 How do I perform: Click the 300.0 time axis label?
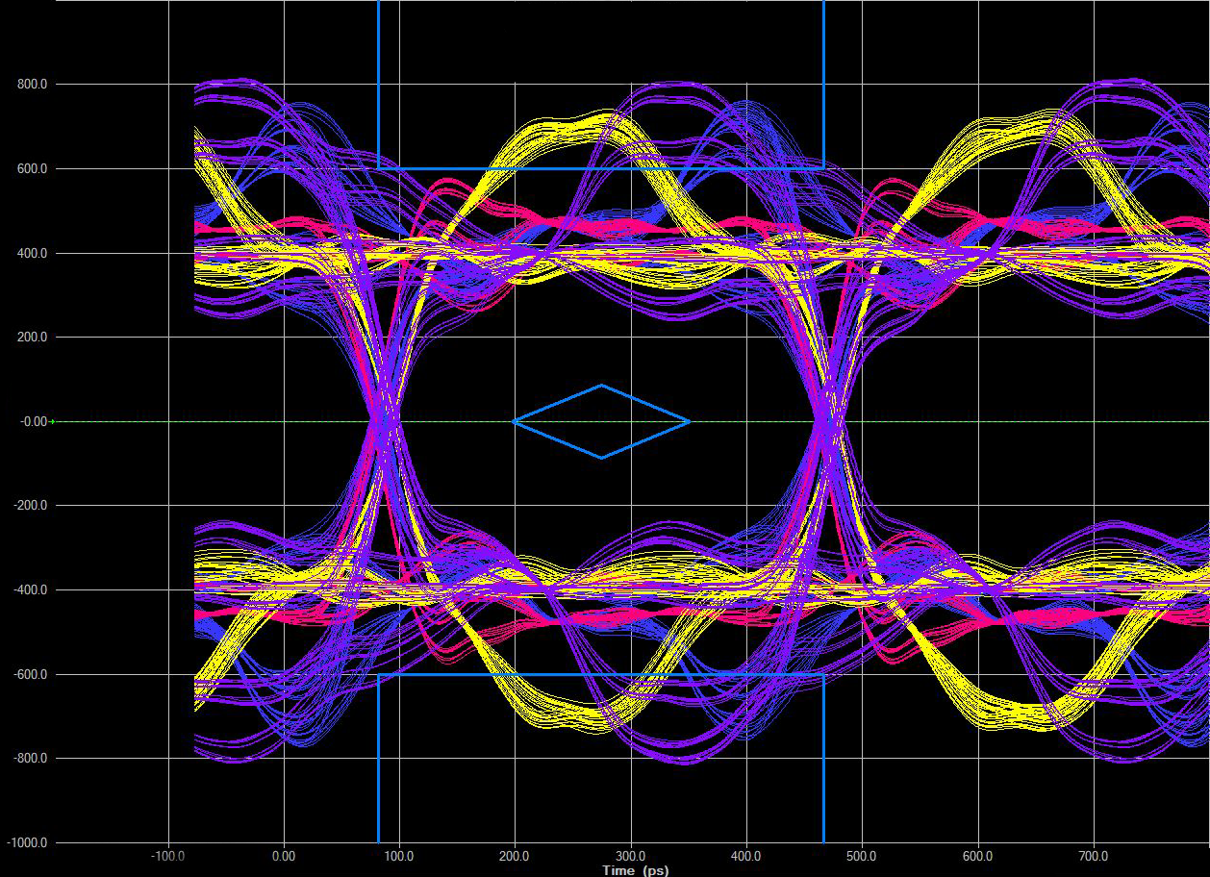[631, 855]
